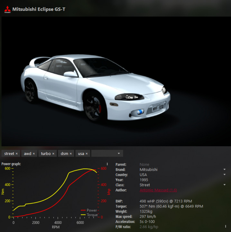Click the awd tag label
Viewport: 231px width, 232px height.
pos(28,154)
